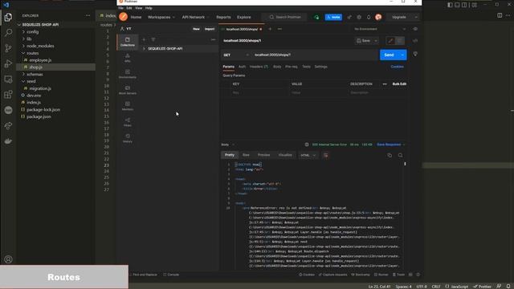Select Flows in Postman sidebar
This screenshot has width=514, height=289.
(x=128, y=122)
